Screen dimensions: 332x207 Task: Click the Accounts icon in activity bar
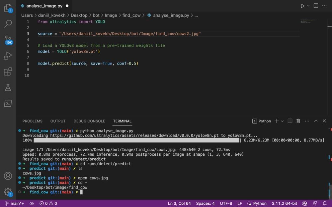click(8, 176)
